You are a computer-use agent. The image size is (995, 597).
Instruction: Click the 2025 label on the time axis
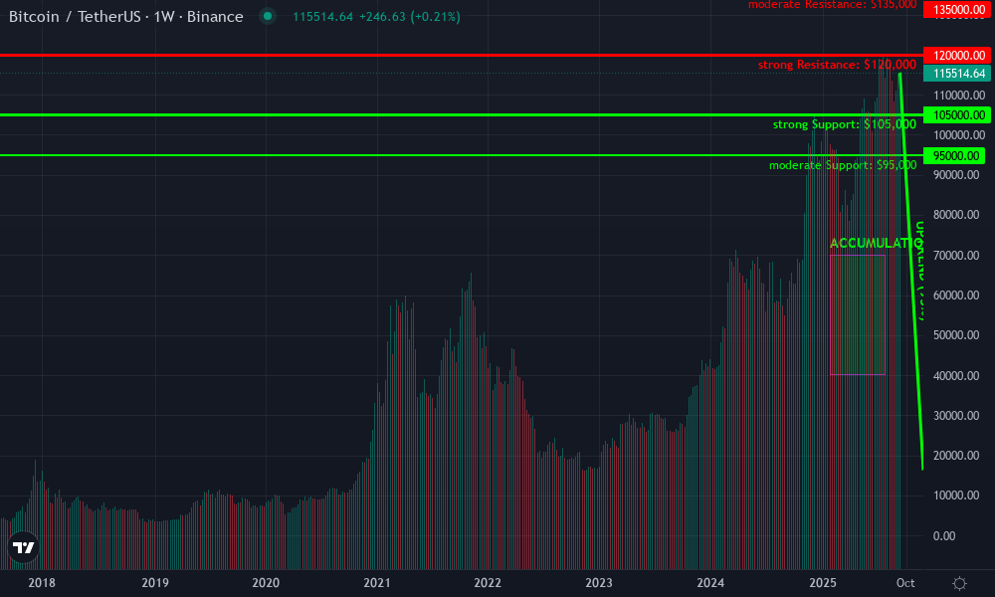coord(823,584)
